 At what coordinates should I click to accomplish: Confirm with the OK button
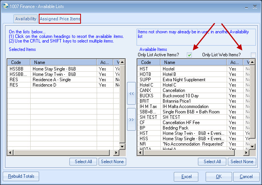pyautogui.click(x=219, y=177)
